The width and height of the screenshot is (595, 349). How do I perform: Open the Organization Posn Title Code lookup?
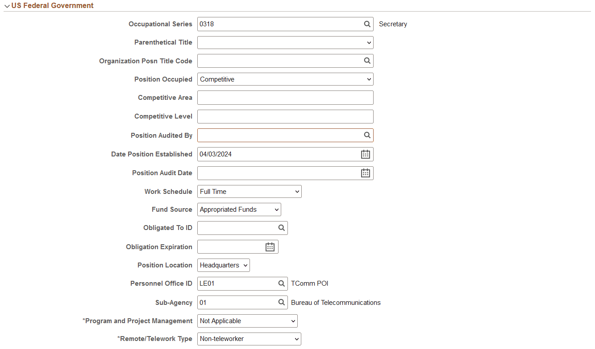click(367, 61)
